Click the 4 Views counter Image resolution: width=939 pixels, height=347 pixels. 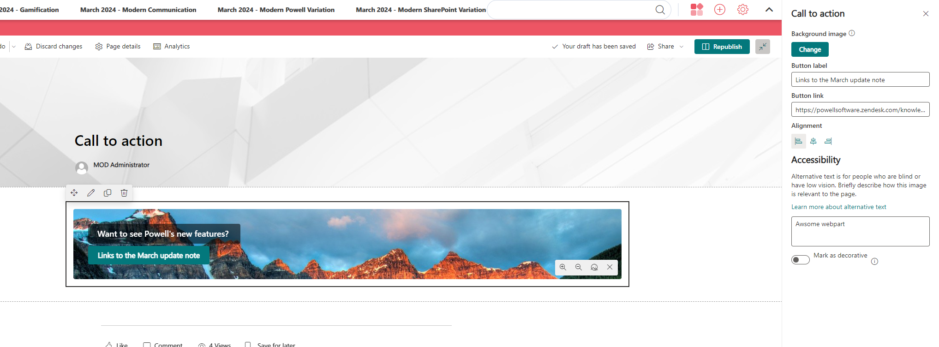(215, 344)
